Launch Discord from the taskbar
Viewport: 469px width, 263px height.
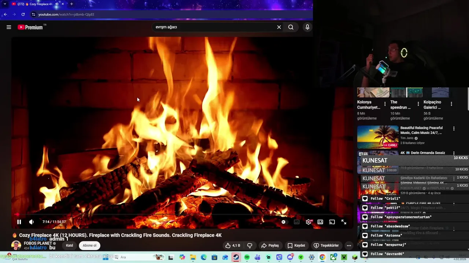tap(290, 257)
